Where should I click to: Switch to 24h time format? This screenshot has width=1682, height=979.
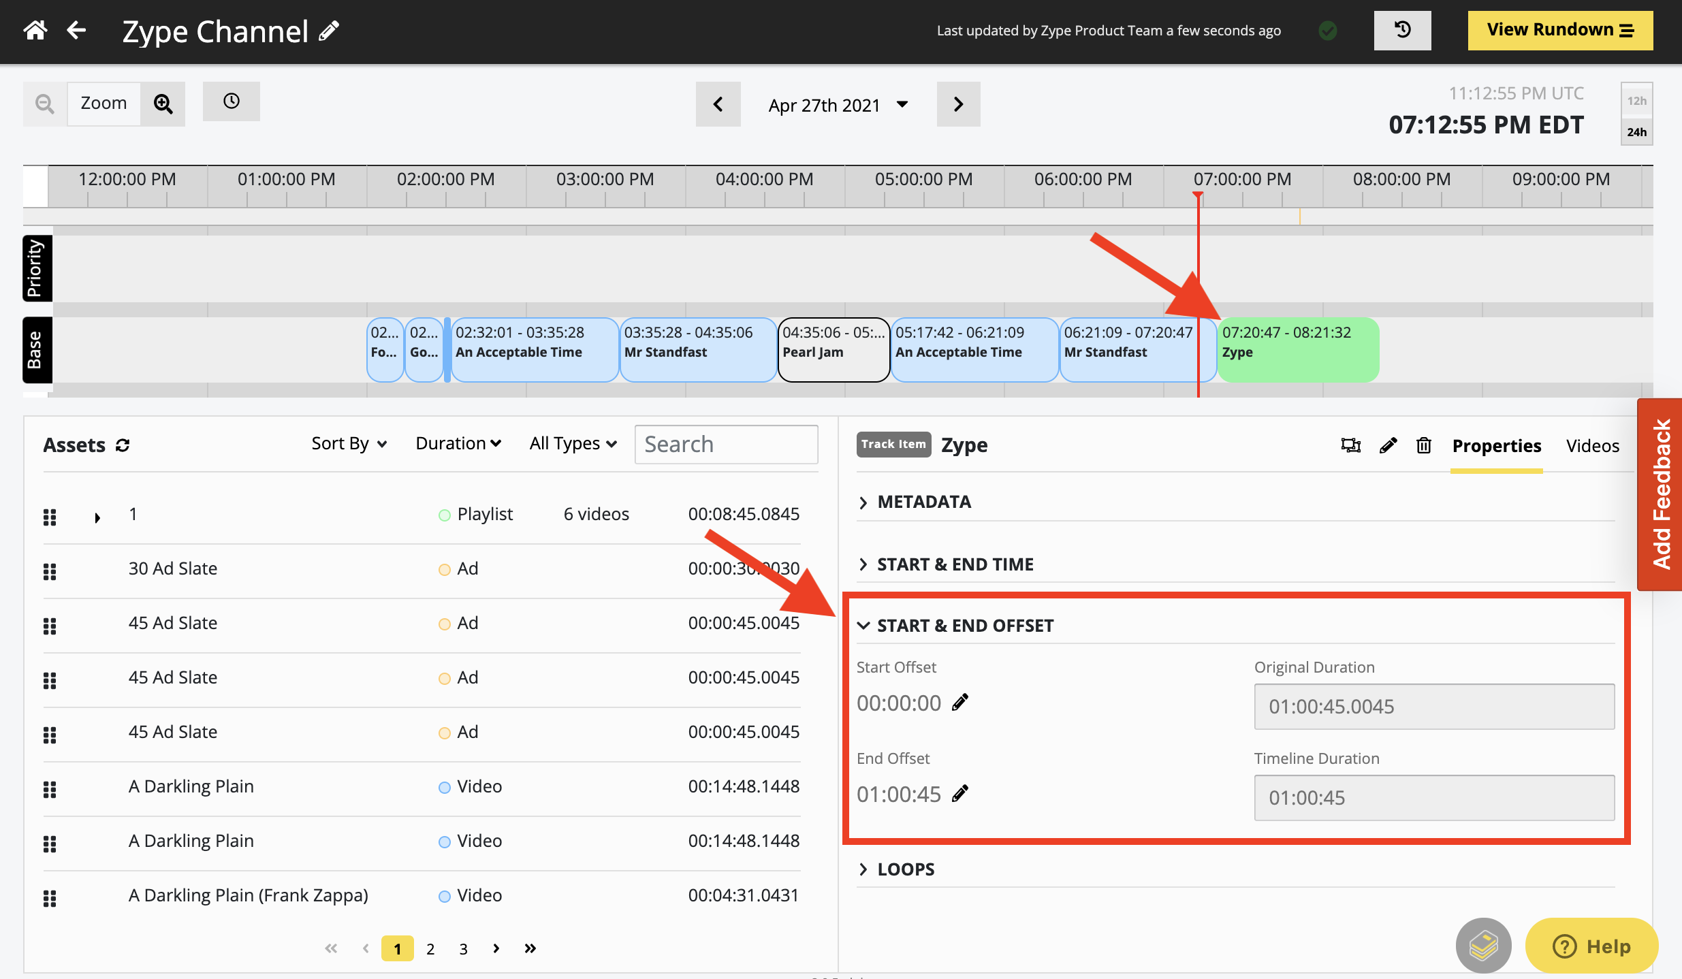1636,131
